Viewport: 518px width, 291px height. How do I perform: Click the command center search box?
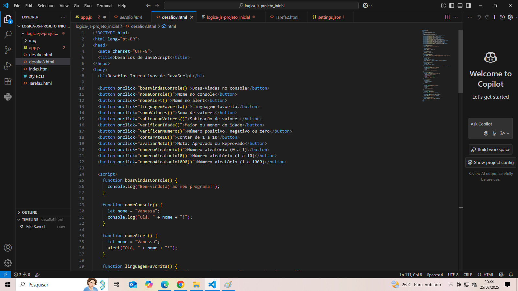261,5
